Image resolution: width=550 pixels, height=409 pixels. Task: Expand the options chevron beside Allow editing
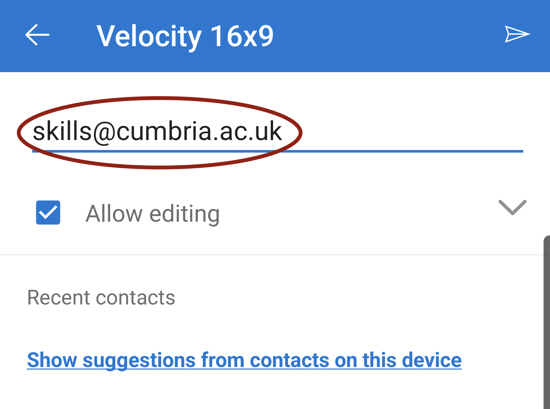point(513,208)
